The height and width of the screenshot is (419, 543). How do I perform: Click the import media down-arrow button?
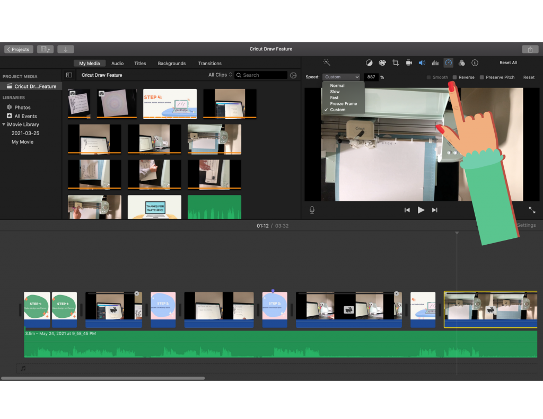point(65,49)
